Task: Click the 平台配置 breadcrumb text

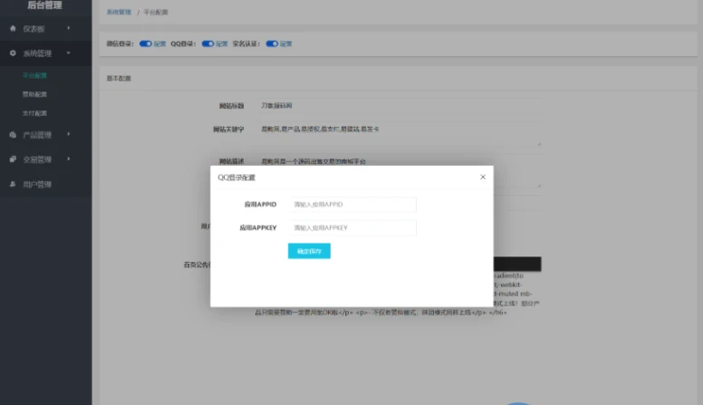Action: [x=156, y=12]
